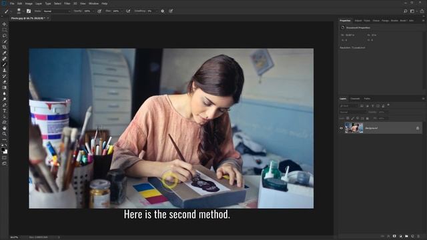
Task: Open the blending Mode dropdown in options bar
Action: (x=57, y=11)
